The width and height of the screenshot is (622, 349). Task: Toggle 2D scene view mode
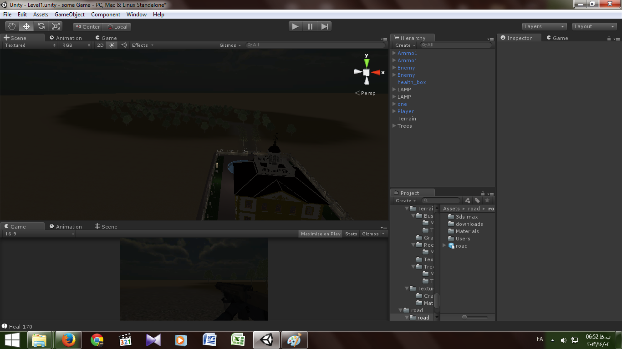click(100, 45)
